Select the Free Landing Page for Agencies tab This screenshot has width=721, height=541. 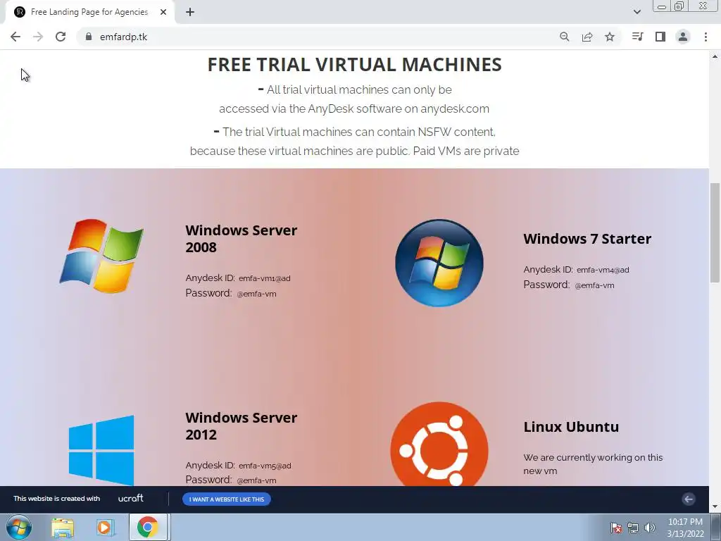[89, 12]
